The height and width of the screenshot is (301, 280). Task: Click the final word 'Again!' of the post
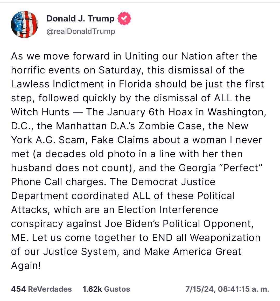pyautogui.click(x=26, y=266)
